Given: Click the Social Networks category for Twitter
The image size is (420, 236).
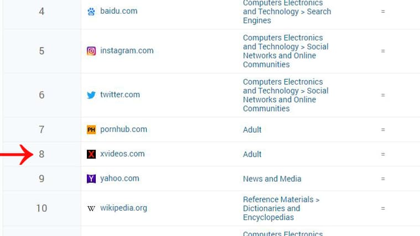Looking at the screenshot, I should click(286, 95).
